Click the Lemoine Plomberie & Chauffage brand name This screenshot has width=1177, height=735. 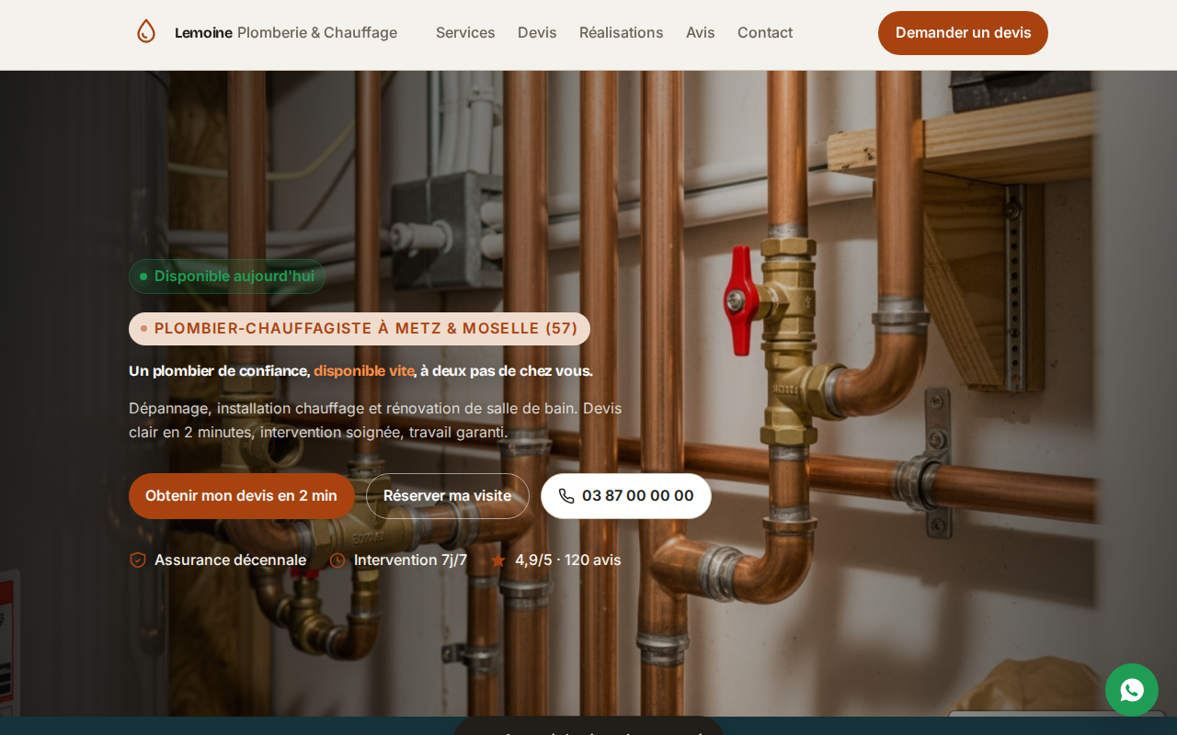click(x=286, y=32)
